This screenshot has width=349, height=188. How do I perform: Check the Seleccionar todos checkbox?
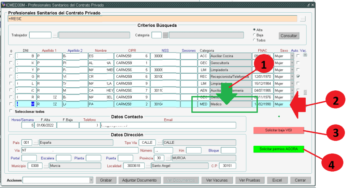click(11, 111)
